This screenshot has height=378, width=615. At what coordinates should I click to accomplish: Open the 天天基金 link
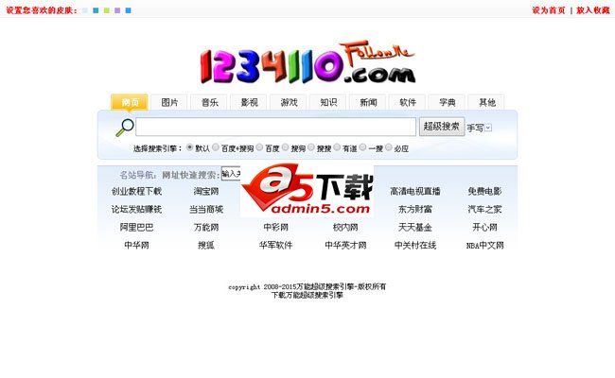(415, 227)
